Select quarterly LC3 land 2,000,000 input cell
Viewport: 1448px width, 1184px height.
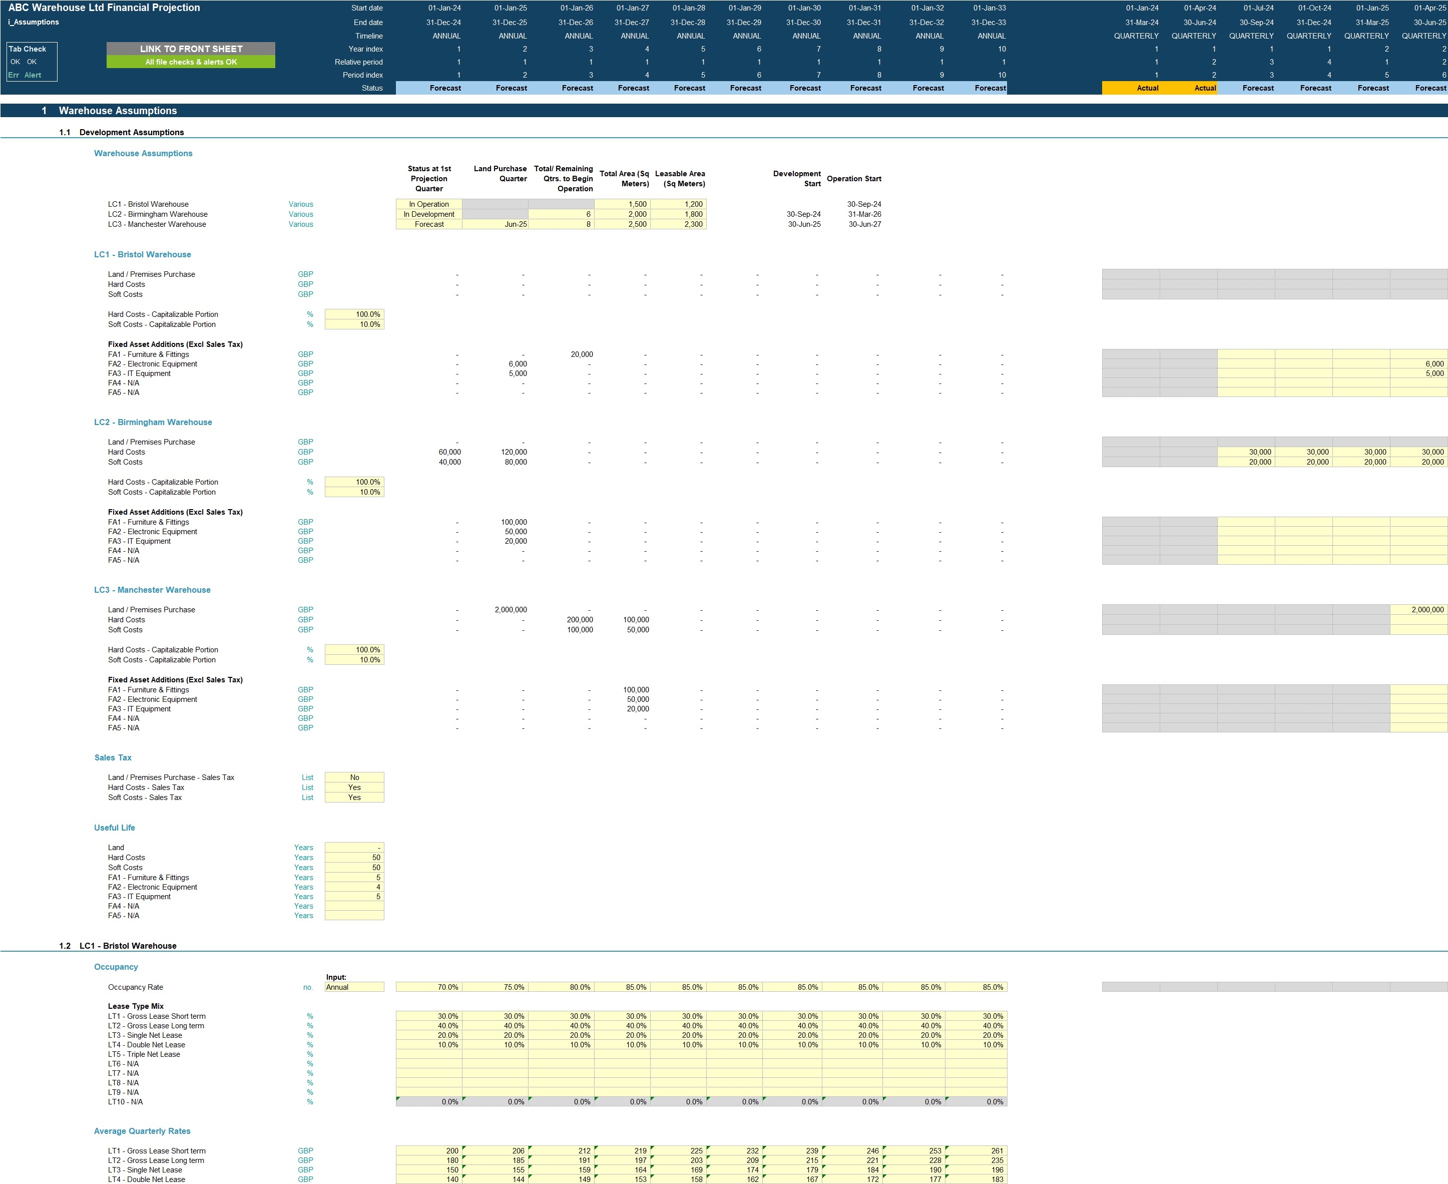(1418, 610)
